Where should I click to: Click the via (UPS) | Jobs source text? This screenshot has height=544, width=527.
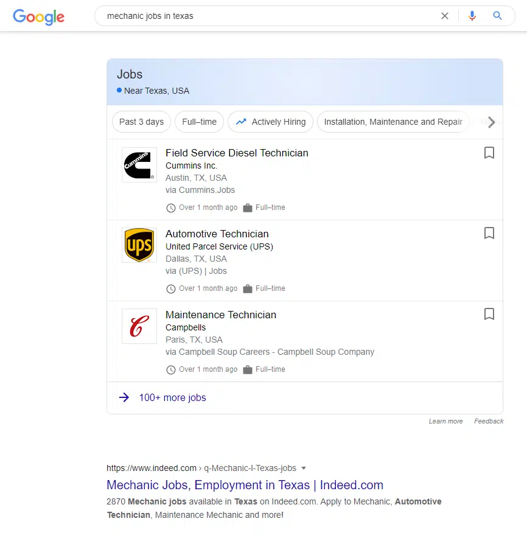(x=196, y=271)
